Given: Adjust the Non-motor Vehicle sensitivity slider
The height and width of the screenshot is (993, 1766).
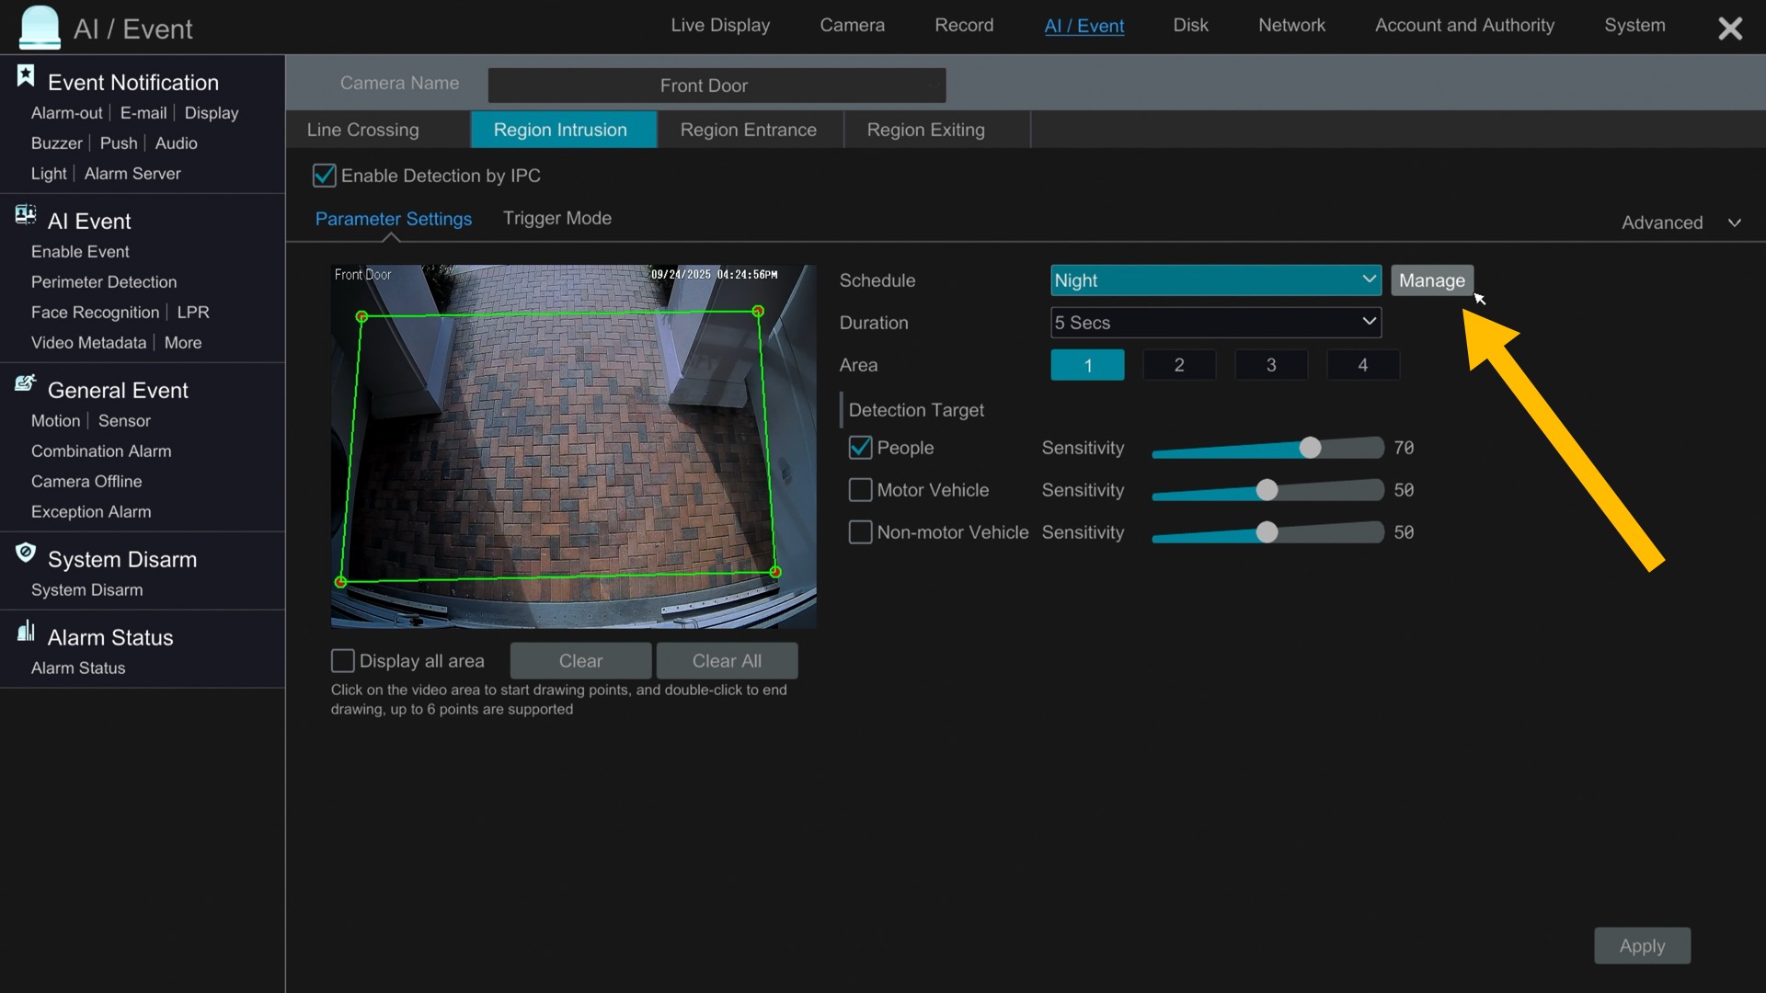Looking at the screenshot, I should [1267, 532].
